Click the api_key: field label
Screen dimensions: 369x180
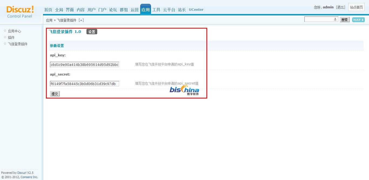click(58, 55)
